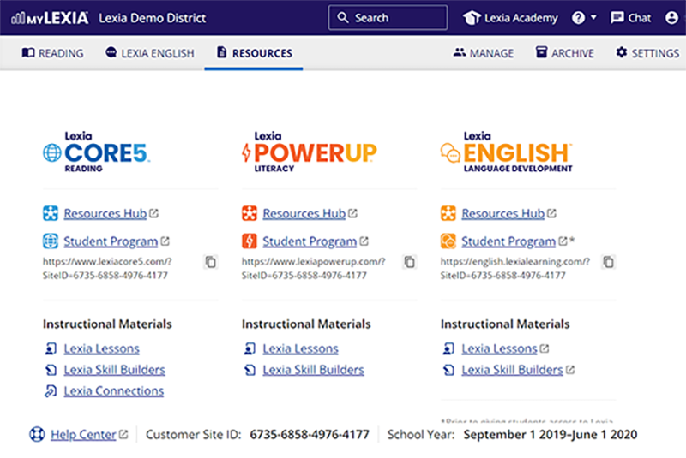This screenshot has width=686, height=458.
Task: Click the Lexia Connections icon
Action: [x=51, y=390]
